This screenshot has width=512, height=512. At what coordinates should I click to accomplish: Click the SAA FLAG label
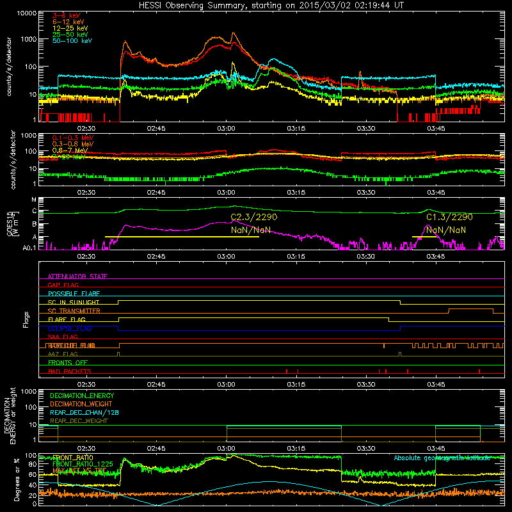[x=63, y=337]
